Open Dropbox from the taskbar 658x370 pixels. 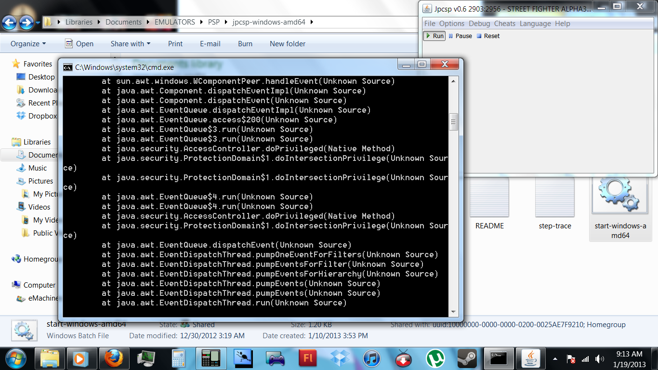click(340, 358)
